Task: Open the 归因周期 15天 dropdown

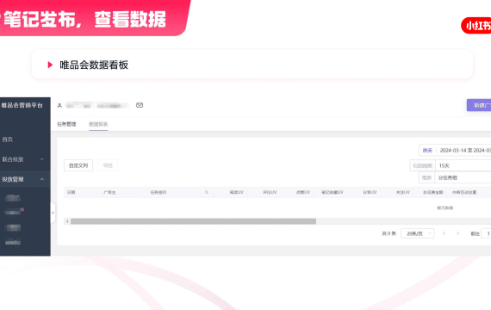Action: pyautogui.click(x=463, y=165)
